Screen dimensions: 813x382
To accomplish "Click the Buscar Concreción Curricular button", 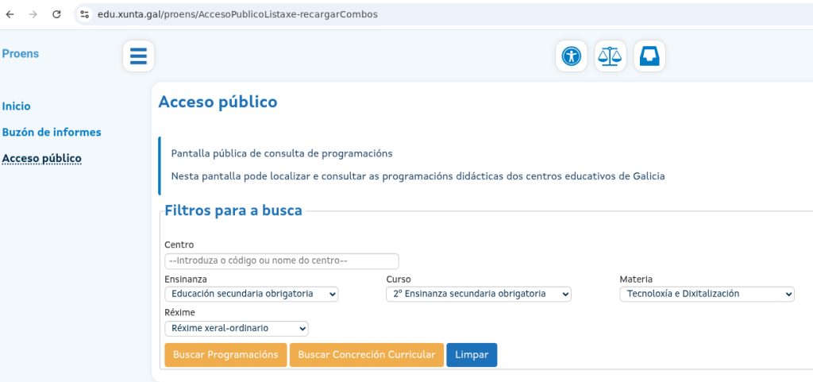I will click(366, 354).
